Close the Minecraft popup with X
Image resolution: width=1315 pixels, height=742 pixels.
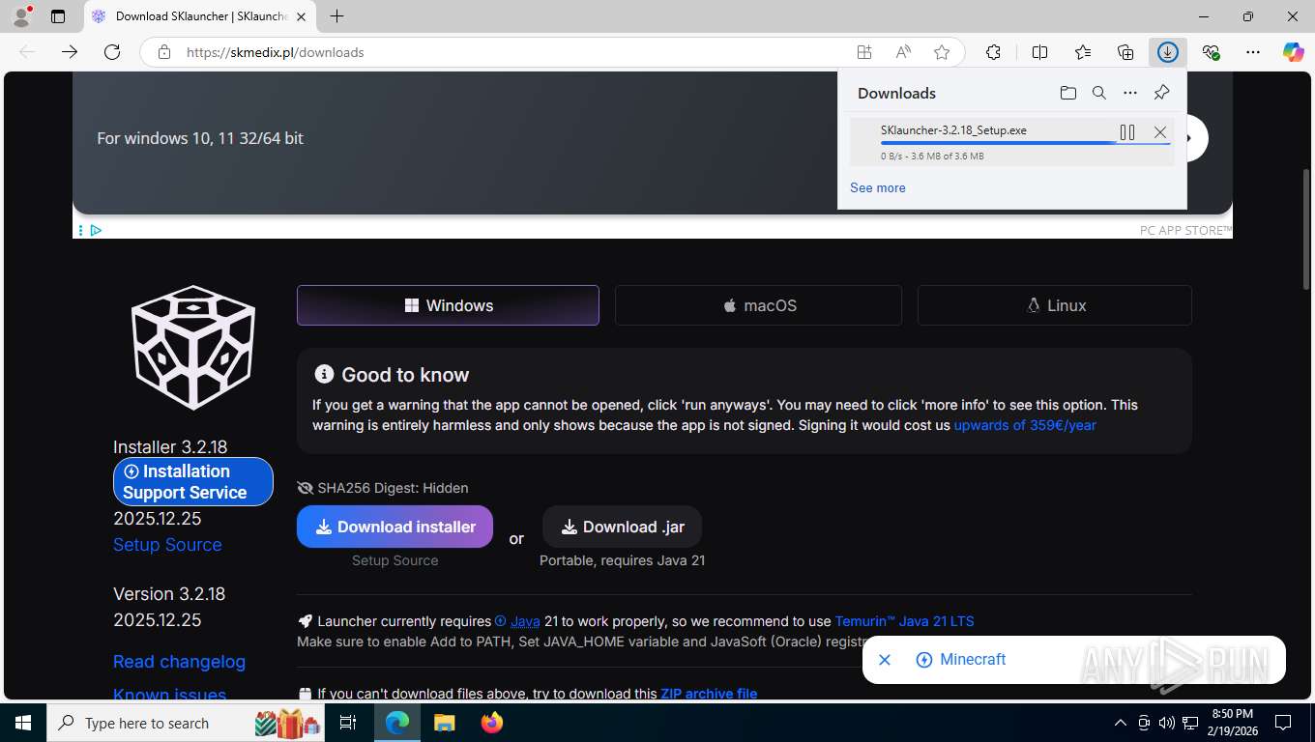884,660
